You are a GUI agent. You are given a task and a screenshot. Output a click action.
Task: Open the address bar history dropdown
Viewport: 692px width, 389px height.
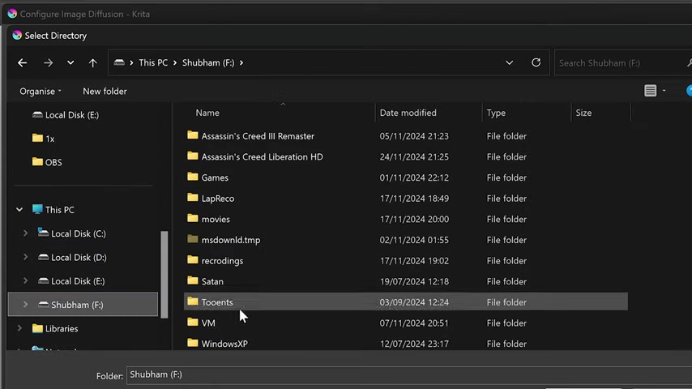[510, 62]
